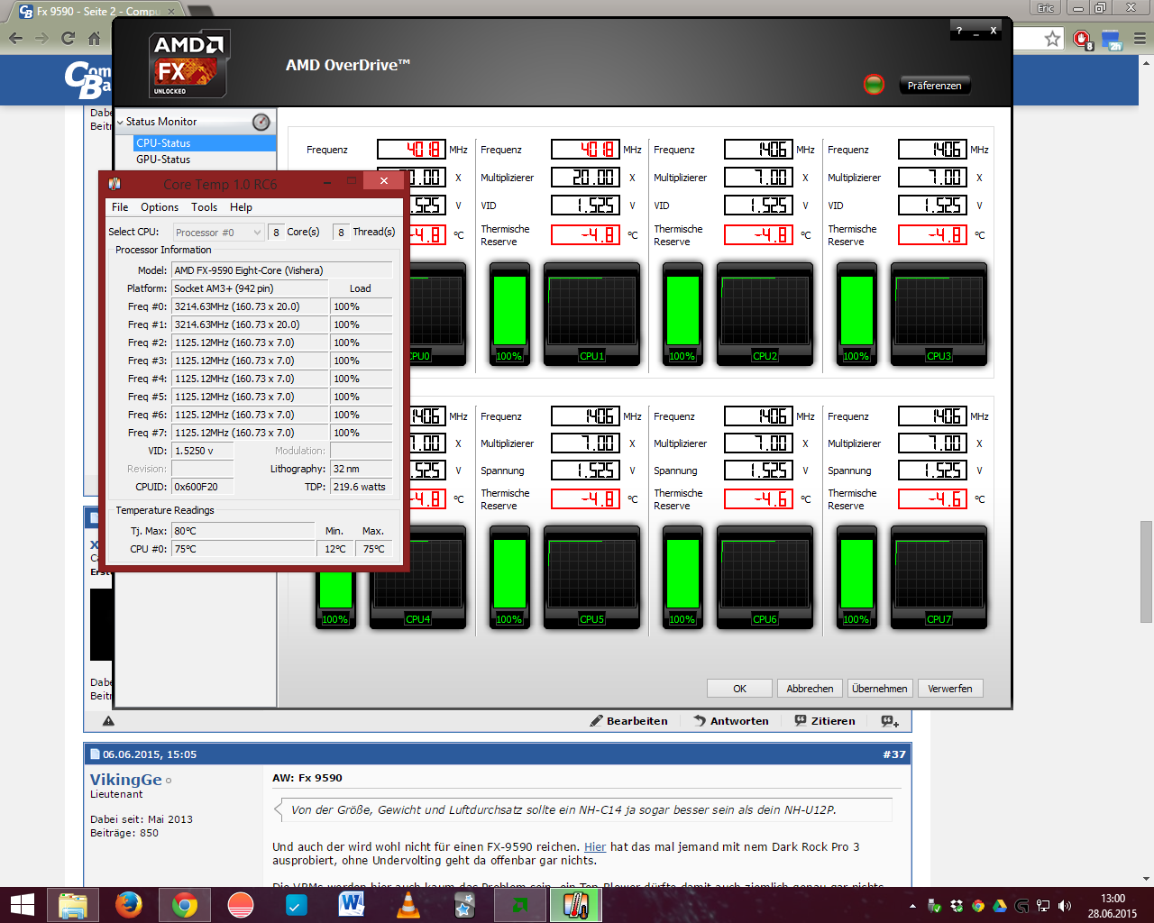The height and width of the screenshot is (923, 1154).
Task: Select CPU-Status in the tree
Action: pyautogui.click(x=163, y=143)
